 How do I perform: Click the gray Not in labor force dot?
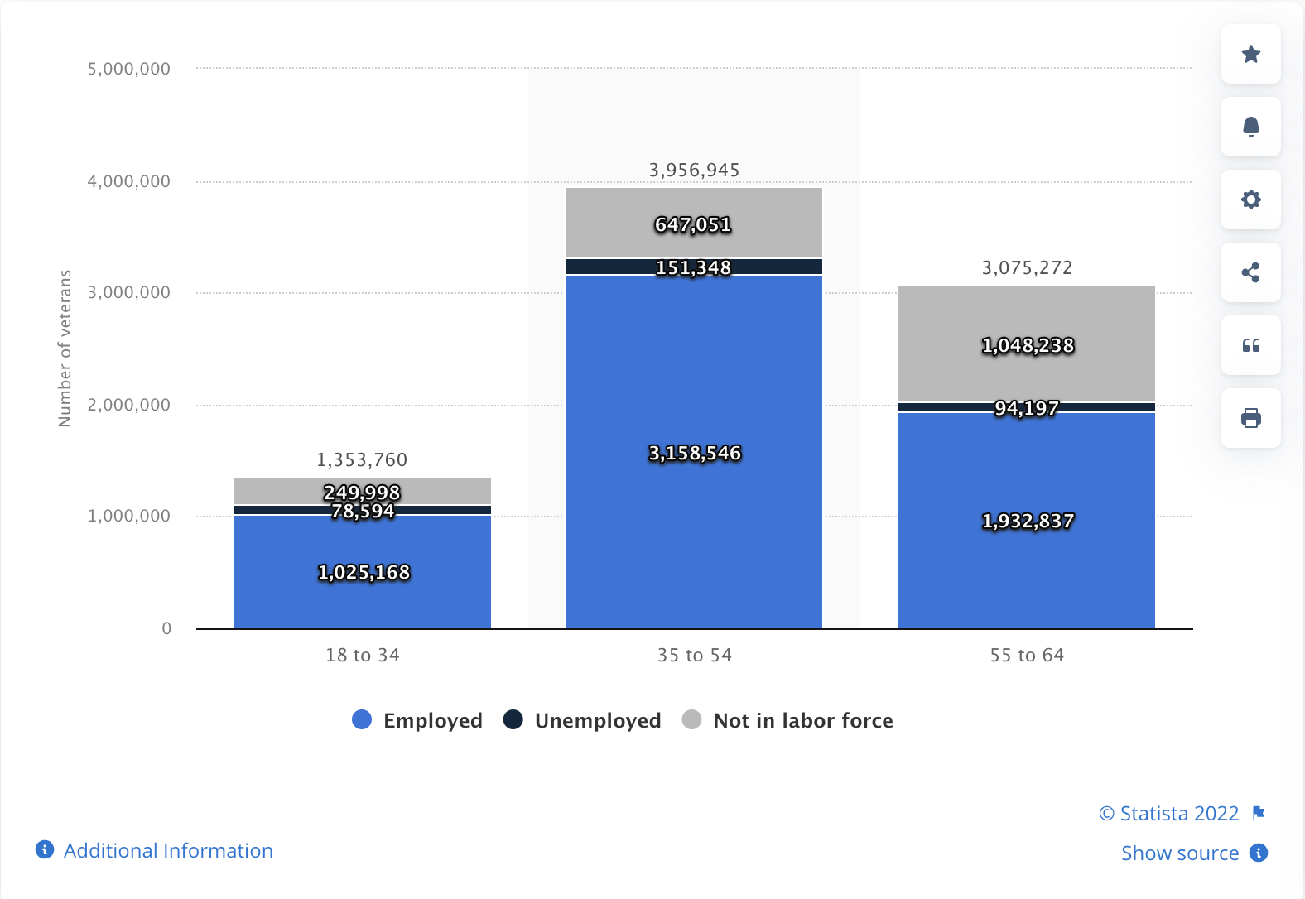pos(691,720)
